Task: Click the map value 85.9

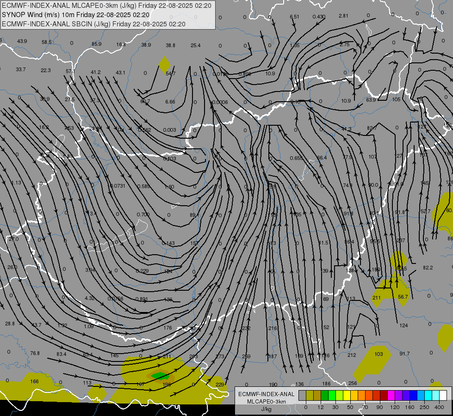Action: tap(97, 44)
